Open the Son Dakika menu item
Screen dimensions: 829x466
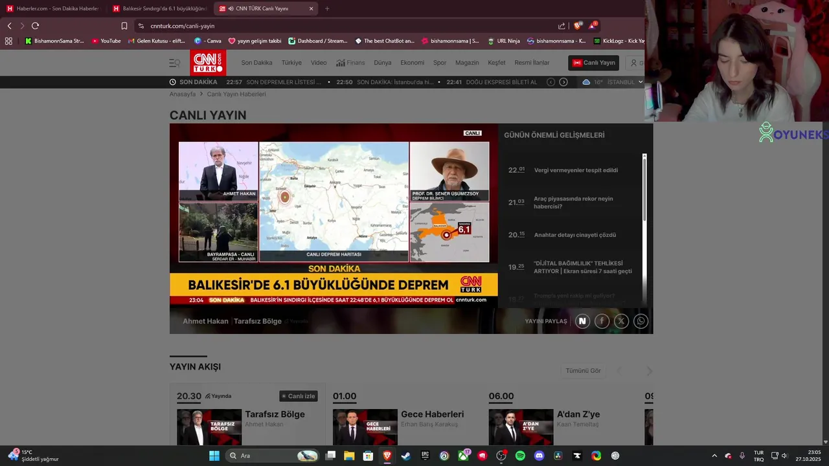pyautogui.click(x=256, y=63)
